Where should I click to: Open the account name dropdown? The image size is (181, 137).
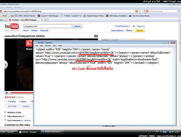122,26
